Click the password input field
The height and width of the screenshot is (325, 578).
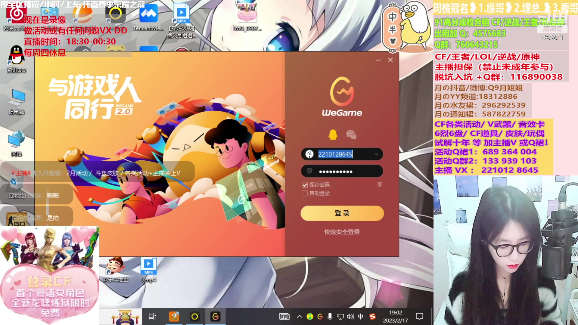pyautogui.click(x=342, y=171)
